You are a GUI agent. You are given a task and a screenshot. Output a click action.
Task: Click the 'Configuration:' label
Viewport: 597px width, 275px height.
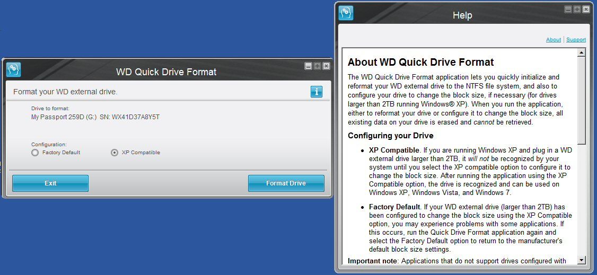point(49,145)
